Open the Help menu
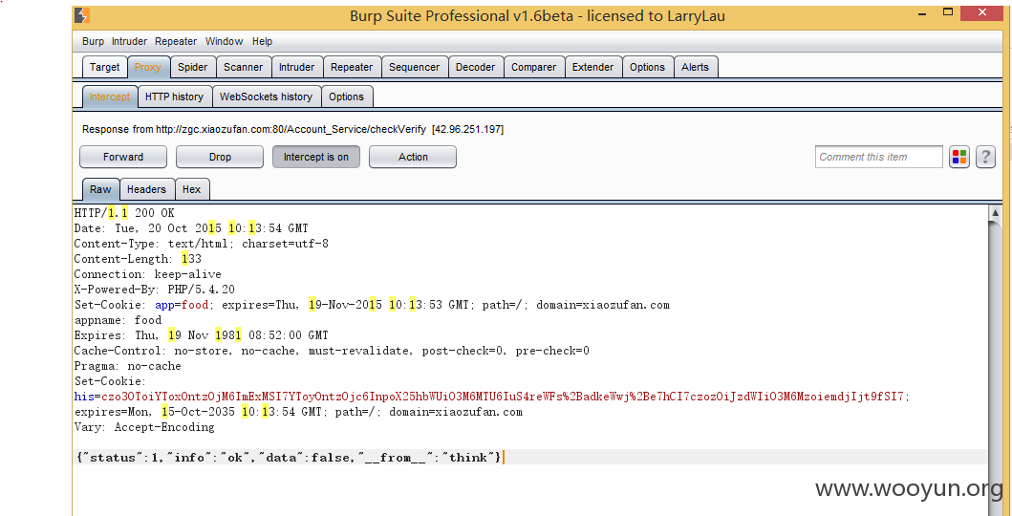This screenshot has height=516, width=1012. point(262,41)
